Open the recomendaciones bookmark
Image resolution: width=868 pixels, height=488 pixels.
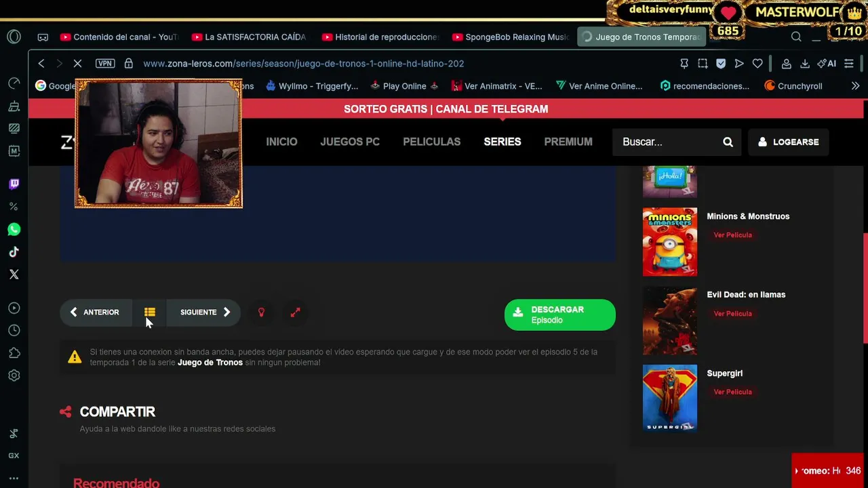(x=705, y=86)
